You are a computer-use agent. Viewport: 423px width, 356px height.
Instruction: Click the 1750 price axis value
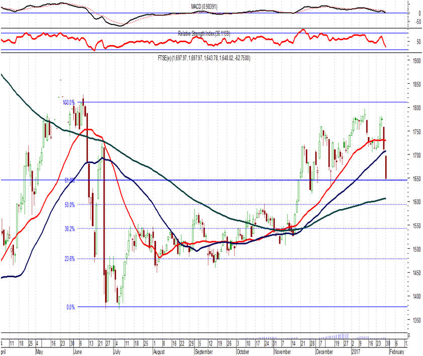point(416,132)
